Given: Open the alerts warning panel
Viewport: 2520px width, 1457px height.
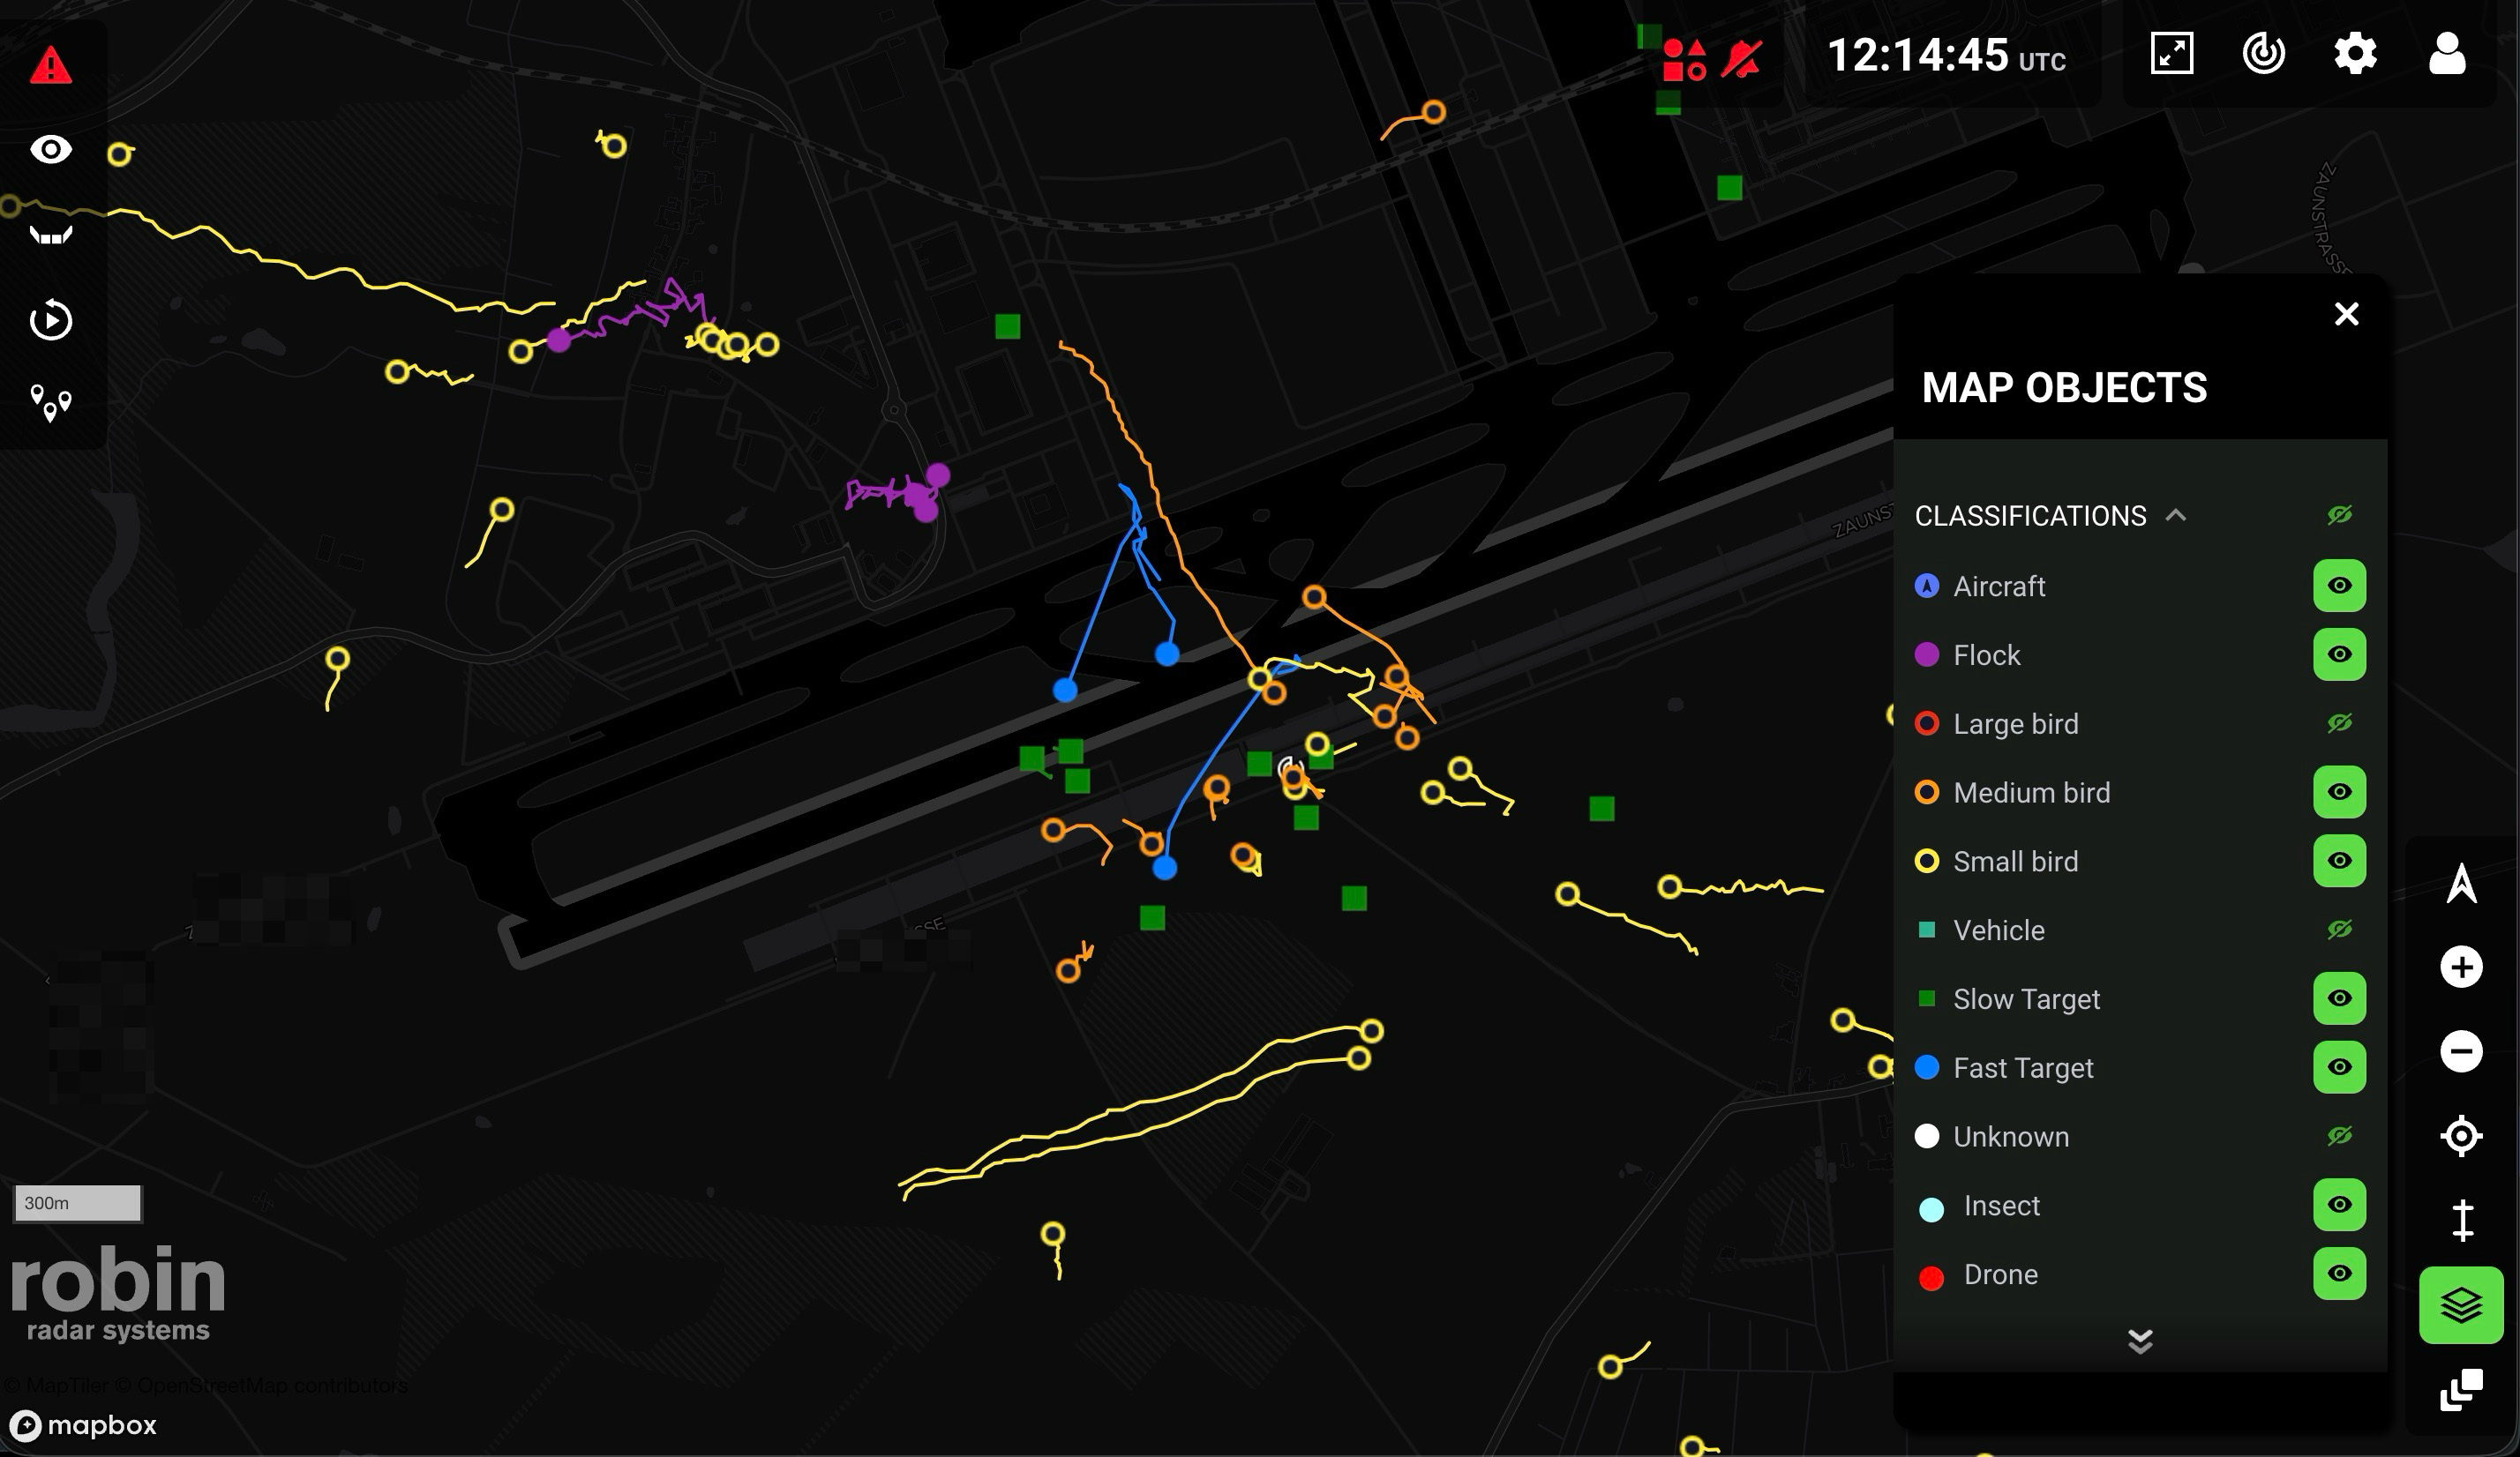Looking at the screenshot, I should pos(50,65).
